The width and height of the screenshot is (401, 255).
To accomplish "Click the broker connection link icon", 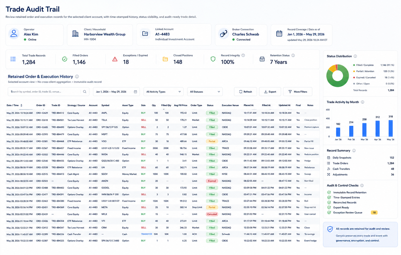I will pyautogui.click(x=223, y=34).
